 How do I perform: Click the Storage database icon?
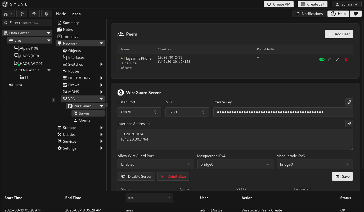pos(60,128)
